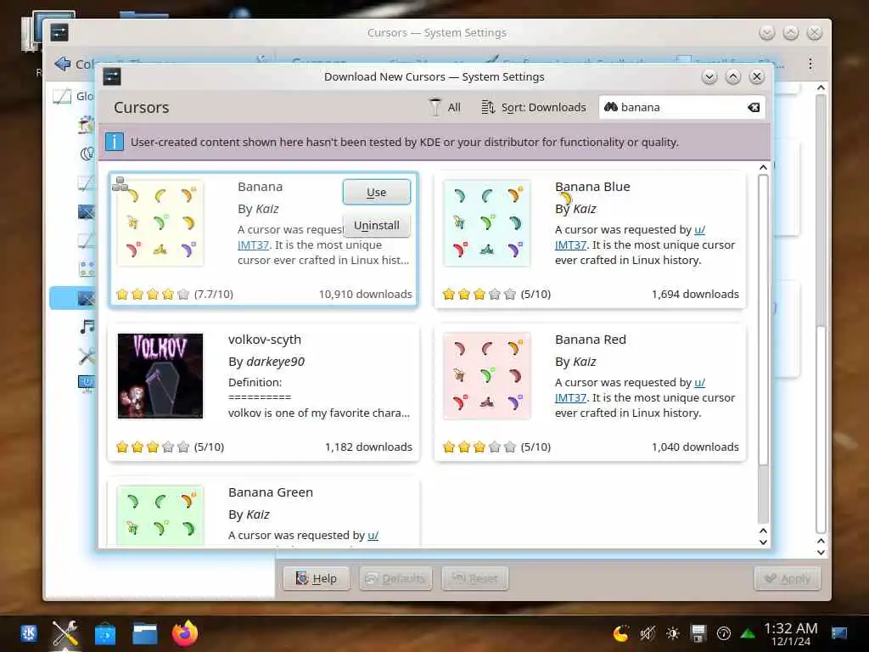Select the monitor sidebar icon at bottom
Viewport: 869px width, 652px height.
(x=87, y=384)
